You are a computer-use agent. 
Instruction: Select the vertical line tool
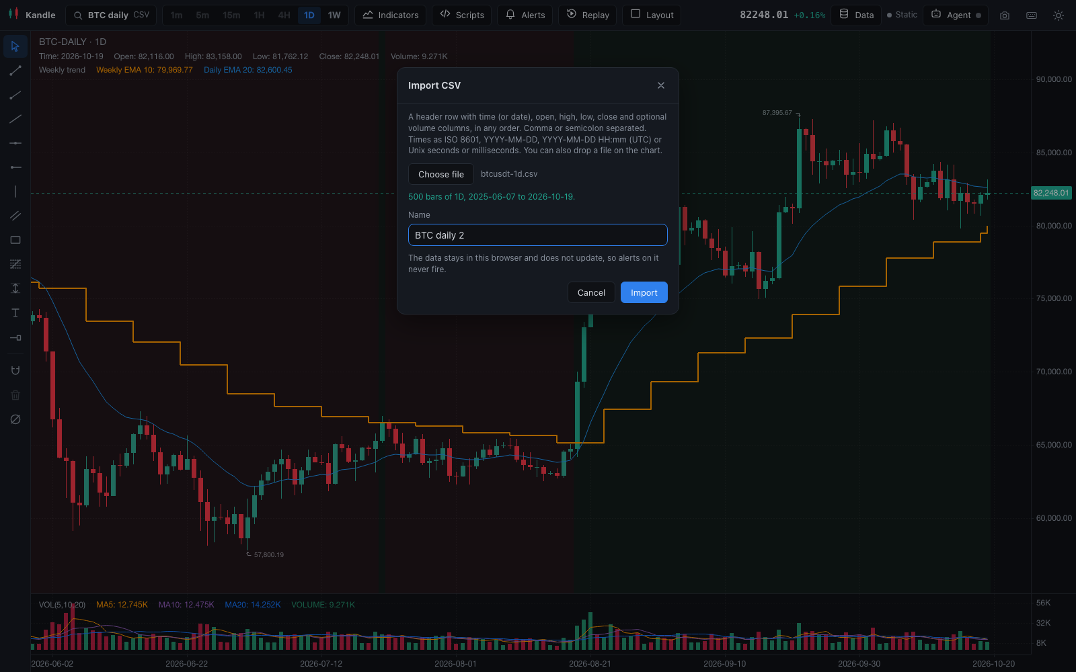[x=15, y=192]
